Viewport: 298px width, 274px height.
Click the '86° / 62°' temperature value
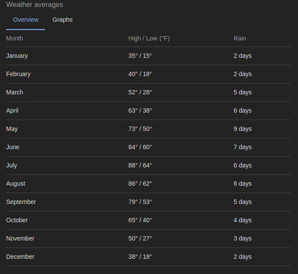point(140,184)
